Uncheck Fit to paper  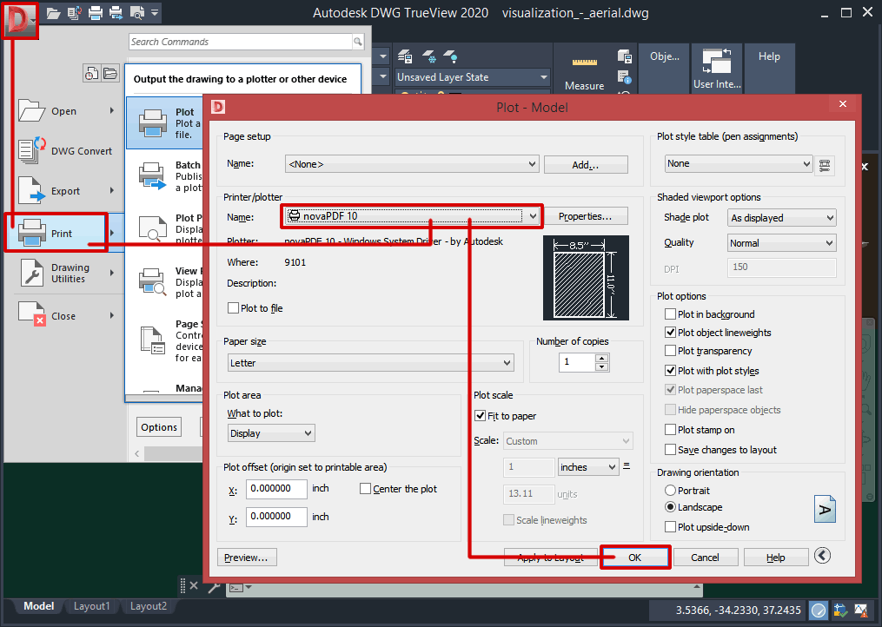[x=480, y=416]
